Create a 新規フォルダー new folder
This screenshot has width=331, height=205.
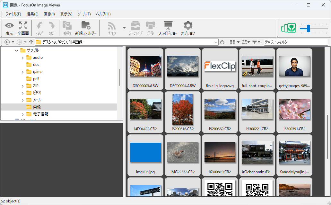pyautogui.click(x=86, y=28)
